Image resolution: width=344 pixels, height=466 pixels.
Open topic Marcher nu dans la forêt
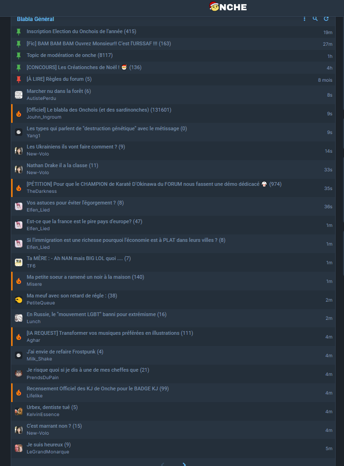[59, 91]
